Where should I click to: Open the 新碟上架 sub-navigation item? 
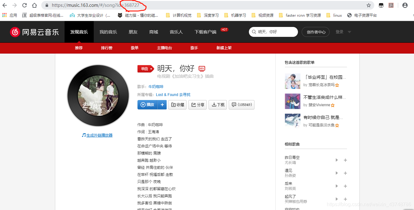224,48
